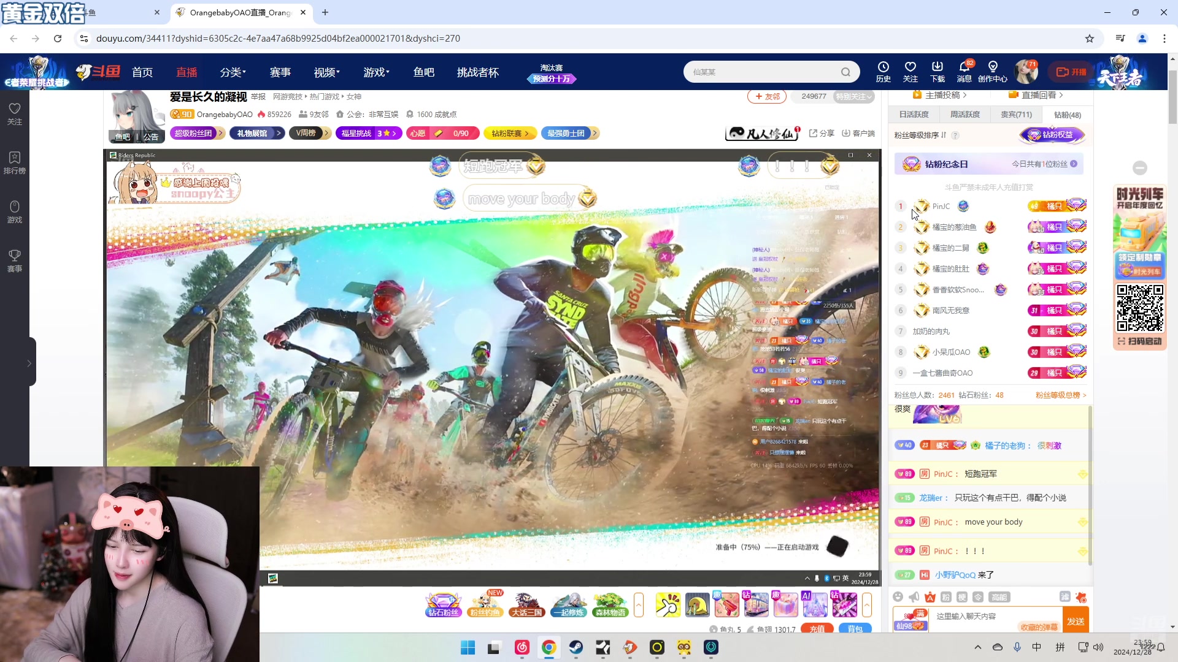This screenshot has width=1178, height=662.
Task: Expand the activity icons up-arrow
Action: pyautogui.click(x=639, y=605)
